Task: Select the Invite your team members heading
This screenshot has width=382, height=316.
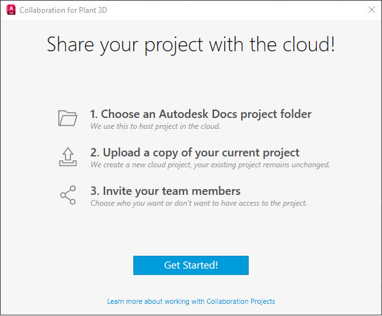Action: [165, 191]
